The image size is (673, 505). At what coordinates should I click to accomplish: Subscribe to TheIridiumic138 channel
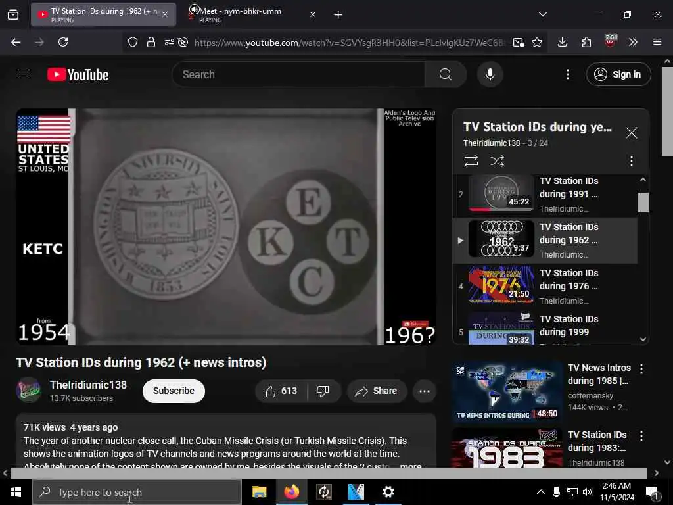coord(174,391)
